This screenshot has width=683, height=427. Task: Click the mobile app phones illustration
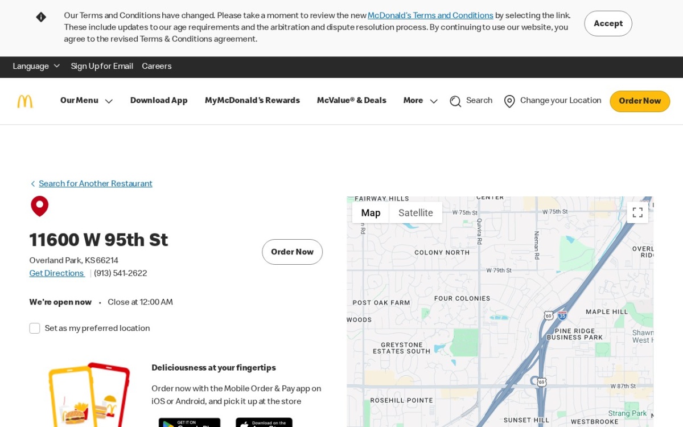(x=89, y=395)
